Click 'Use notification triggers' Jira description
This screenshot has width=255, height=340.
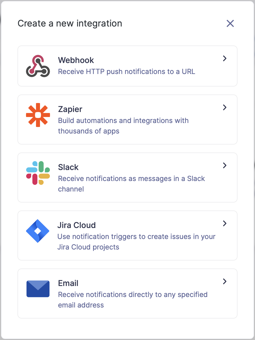(136, 242)
